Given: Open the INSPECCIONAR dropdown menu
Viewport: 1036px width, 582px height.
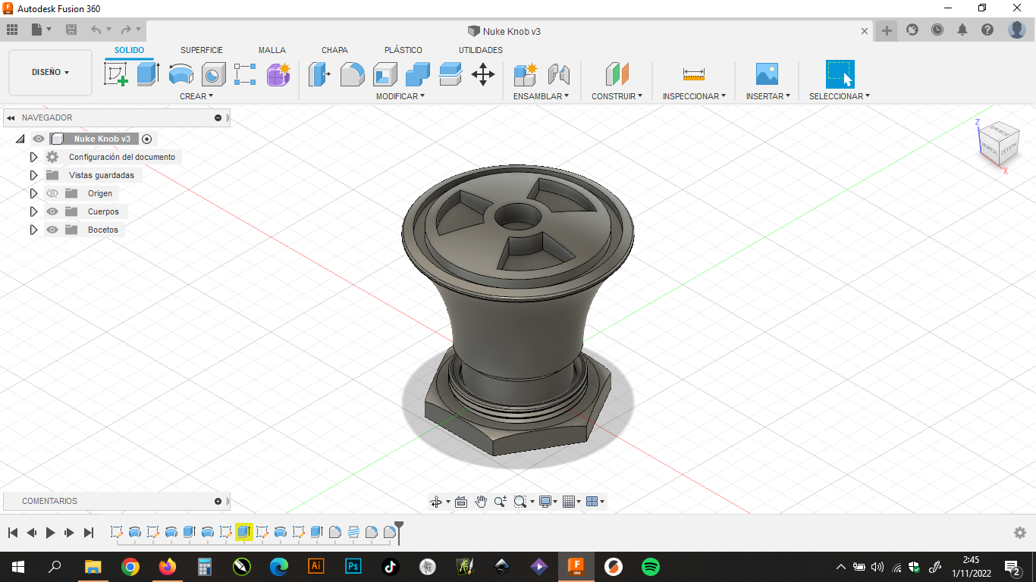Looking at the screenshot, I should [x=694, y=96].
